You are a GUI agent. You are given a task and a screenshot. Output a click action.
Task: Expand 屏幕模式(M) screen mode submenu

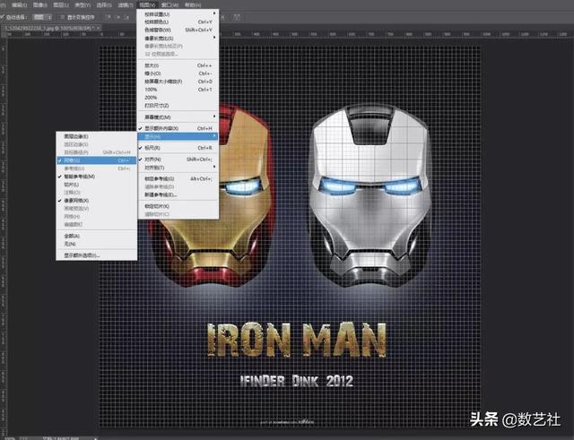[178, 117]
